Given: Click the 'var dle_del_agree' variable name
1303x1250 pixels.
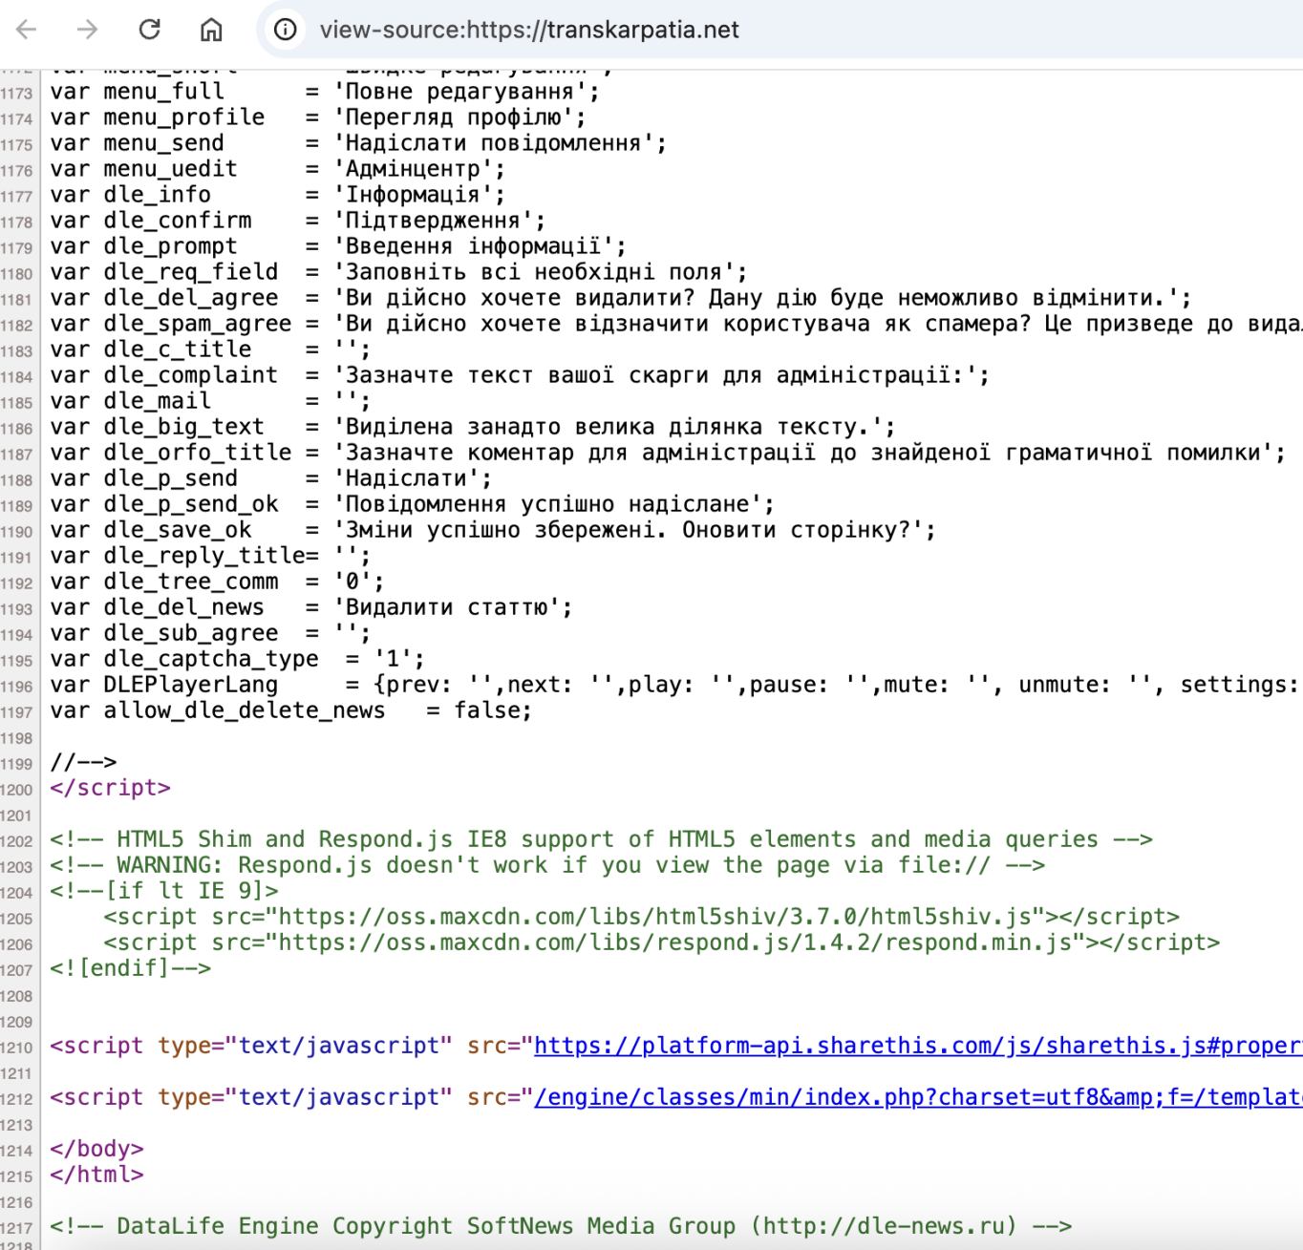Looking at the screenshot, I should [164, 298].
